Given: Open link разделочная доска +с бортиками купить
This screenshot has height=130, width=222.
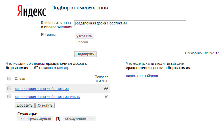Looking at the screenshot, I should 47,97.
